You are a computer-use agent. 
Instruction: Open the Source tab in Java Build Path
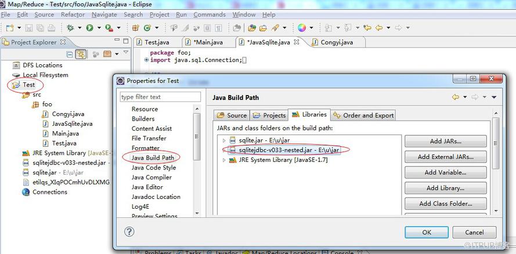click(x=232, y=115)
